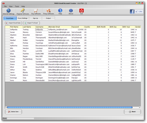The height and width of the screenshot is (123, 147).
Task: Open the File menu
Action: click(5, 6)
